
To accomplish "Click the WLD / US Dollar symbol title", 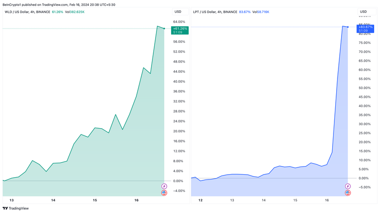I will (x=17, y=12).
